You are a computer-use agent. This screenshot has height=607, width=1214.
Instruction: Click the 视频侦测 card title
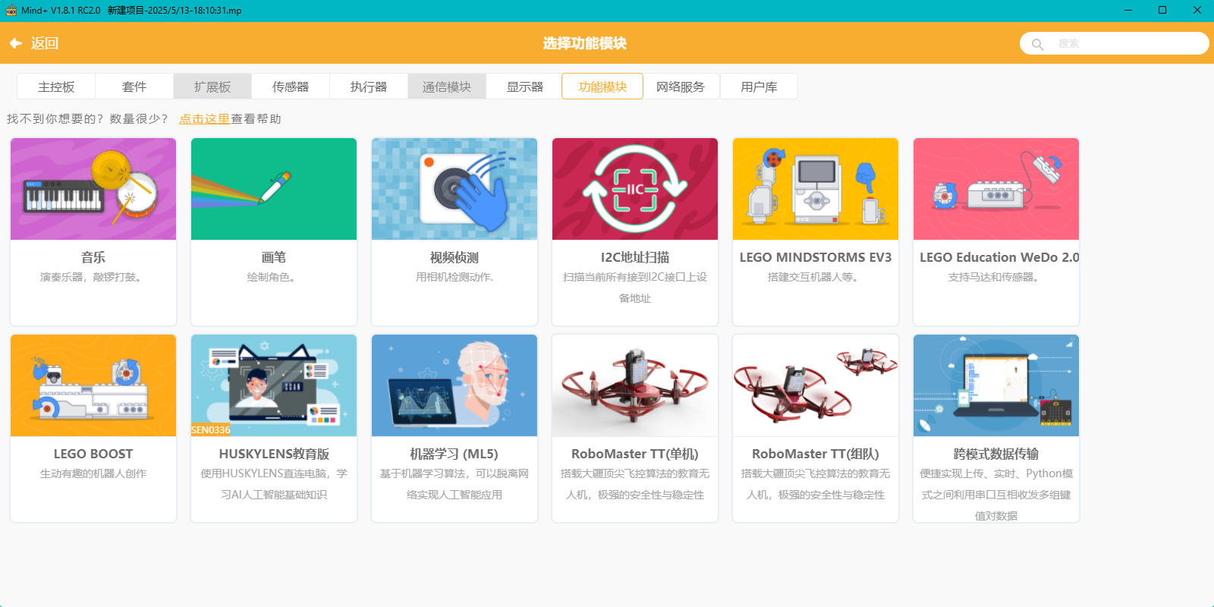pyautogui.click(x=454, y=257)
